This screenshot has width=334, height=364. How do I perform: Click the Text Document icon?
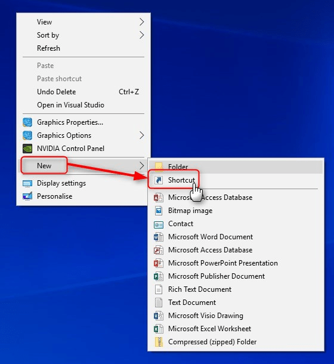click(x=159, y=303)
